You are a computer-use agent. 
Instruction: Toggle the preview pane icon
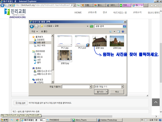[118, 32]
